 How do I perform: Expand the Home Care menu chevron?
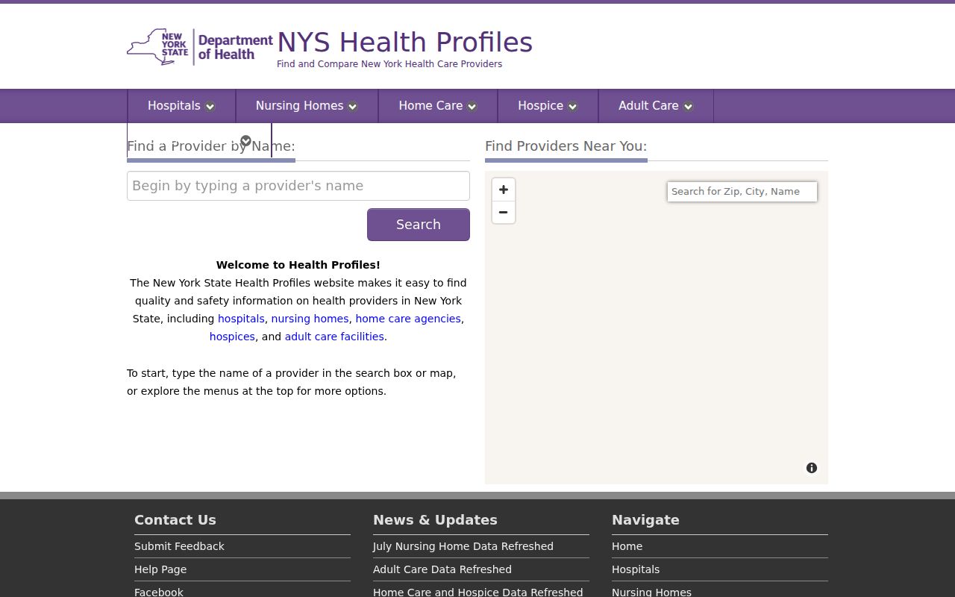tap(472, 107)
